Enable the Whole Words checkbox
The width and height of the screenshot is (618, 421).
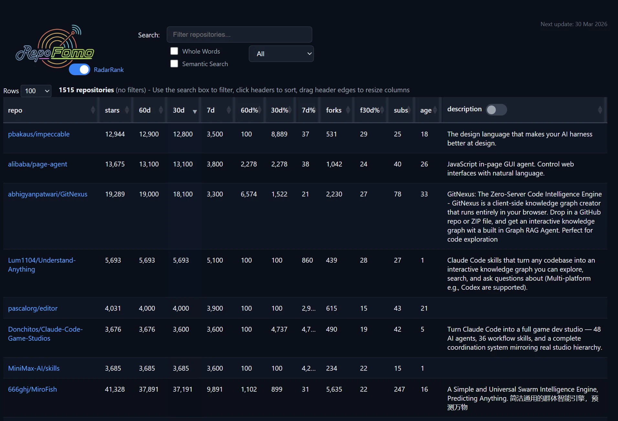coord(174,51)
